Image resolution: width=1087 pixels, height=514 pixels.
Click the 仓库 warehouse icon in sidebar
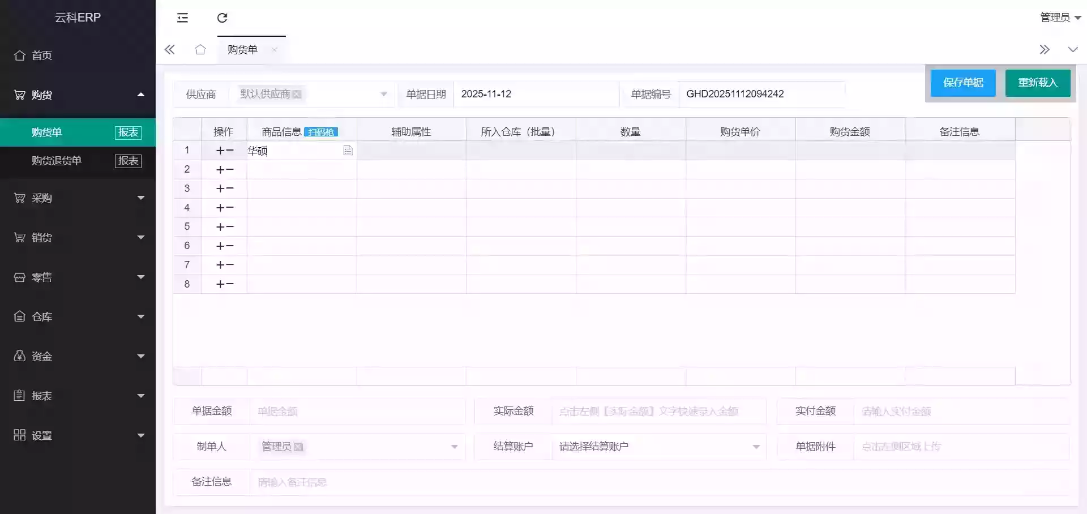[19, 316]
